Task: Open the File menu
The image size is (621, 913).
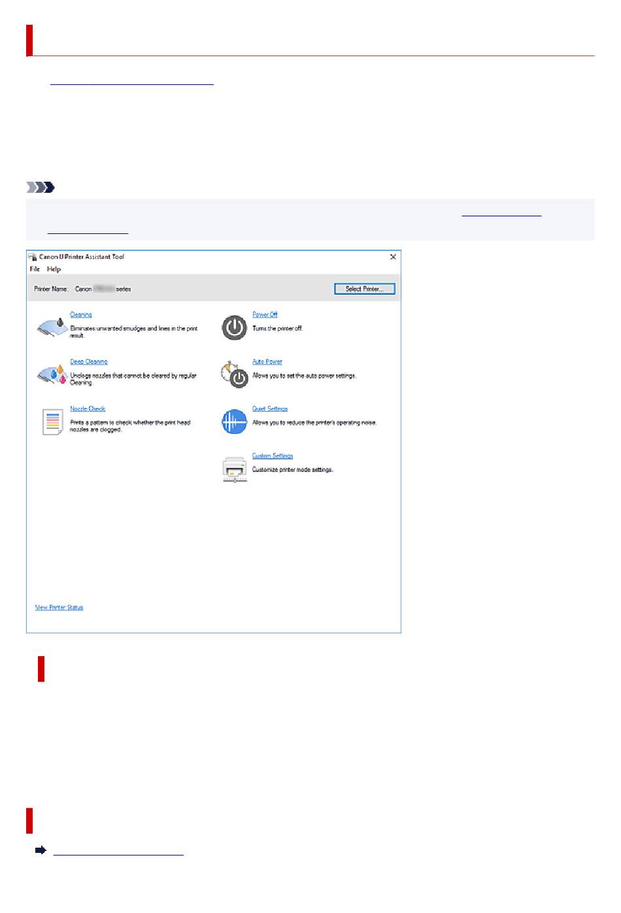Action: 35,269
